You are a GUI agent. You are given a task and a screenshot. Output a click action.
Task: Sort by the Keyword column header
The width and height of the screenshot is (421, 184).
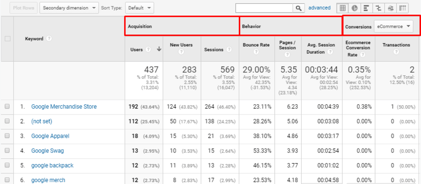coord(34,39)
